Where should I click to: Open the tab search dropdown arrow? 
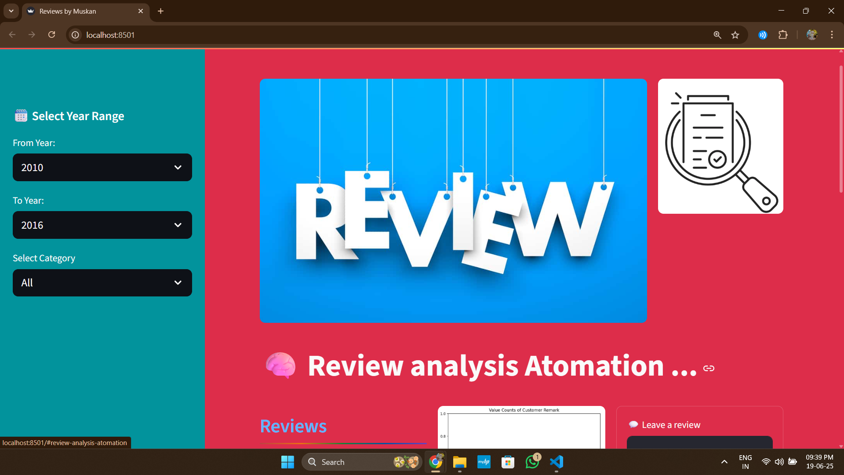[x=11, y=11]
